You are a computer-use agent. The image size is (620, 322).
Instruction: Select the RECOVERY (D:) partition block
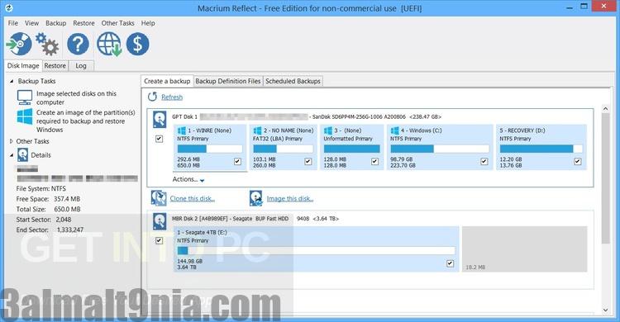pyautogui.click(x=541, y=147)
